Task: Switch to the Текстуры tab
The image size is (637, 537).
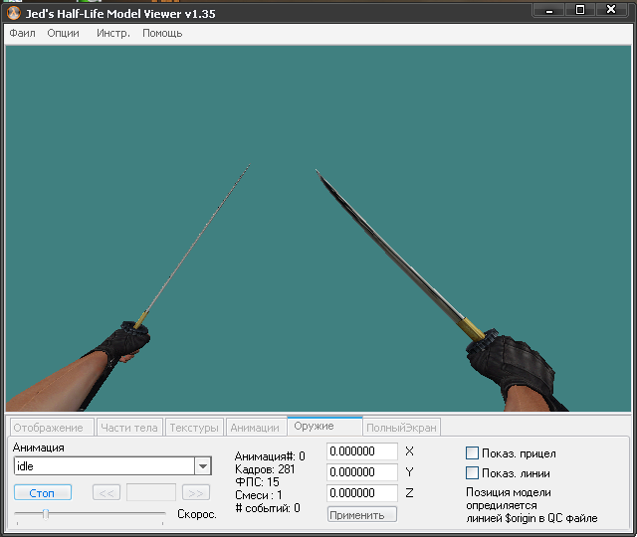Action: (194, 428)
